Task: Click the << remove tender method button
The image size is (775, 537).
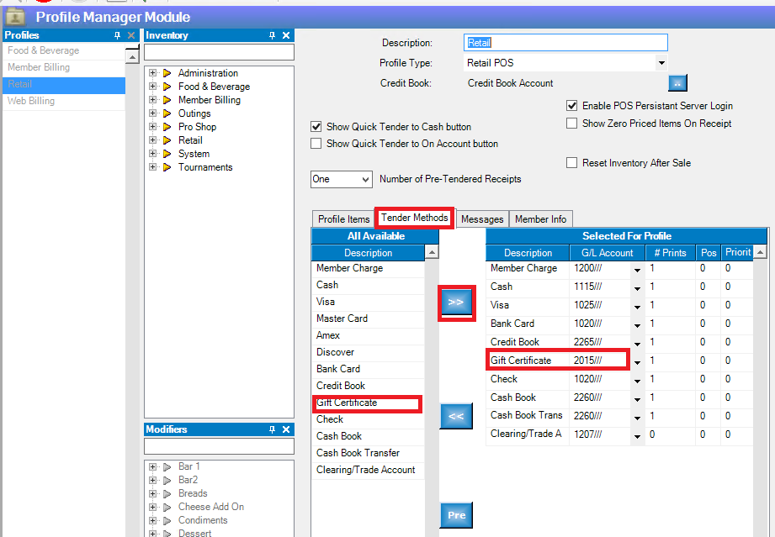Action: pos(456,416)
